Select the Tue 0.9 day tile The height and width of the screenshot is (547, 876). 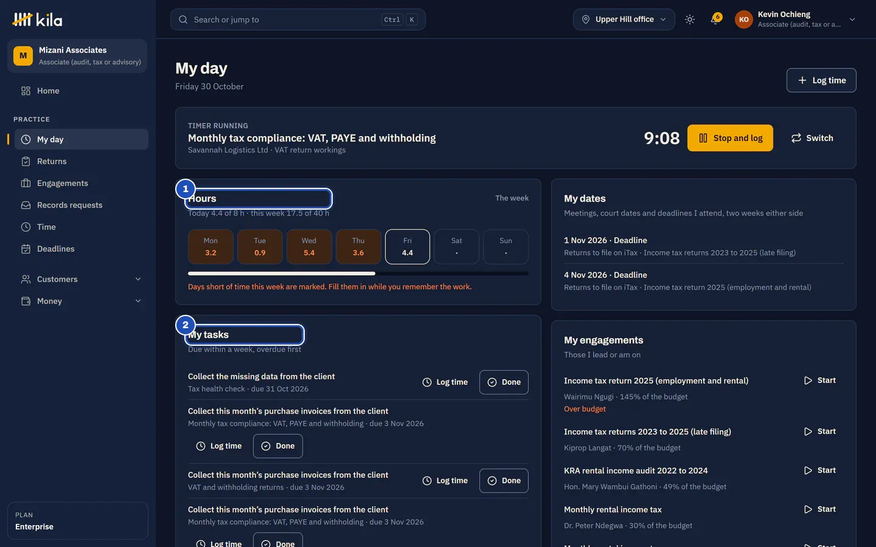(260, 247)
